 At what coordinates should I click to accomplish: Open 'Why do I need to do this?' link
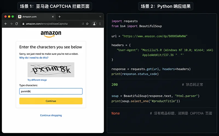[x=34, y=58]
